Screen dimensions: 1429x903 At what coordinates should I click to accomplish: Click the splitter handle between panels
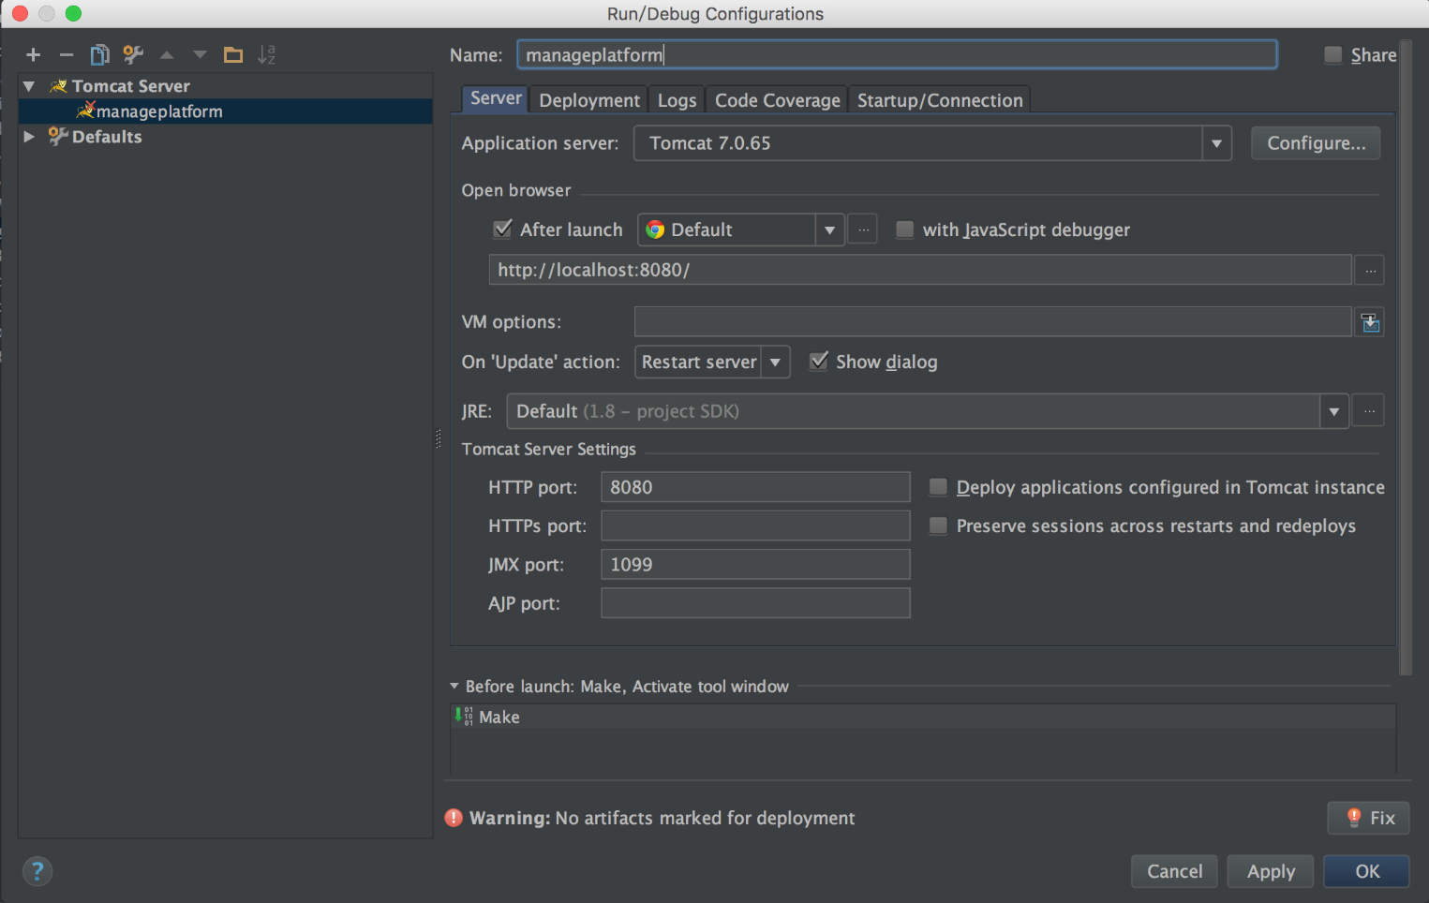pyautogui.click(x=438, y=438)
